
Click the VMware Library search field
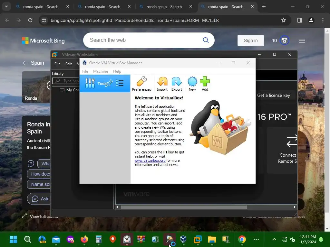(x=66, y=81)
